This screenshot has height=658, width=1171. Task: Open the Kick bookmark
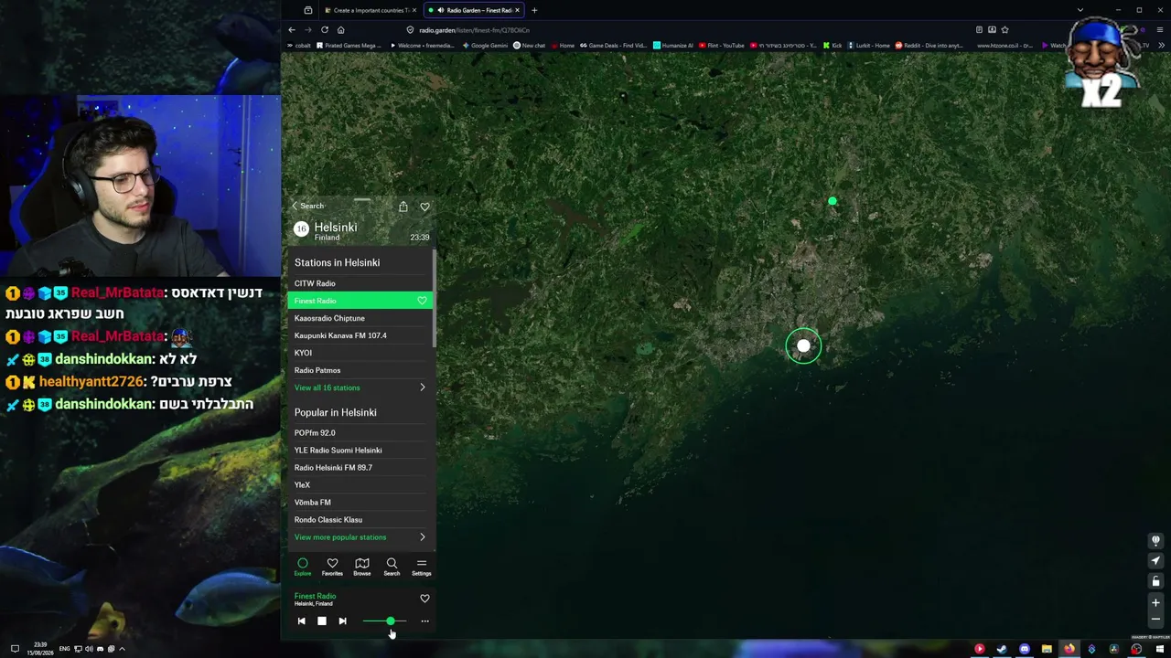point(833,46)
